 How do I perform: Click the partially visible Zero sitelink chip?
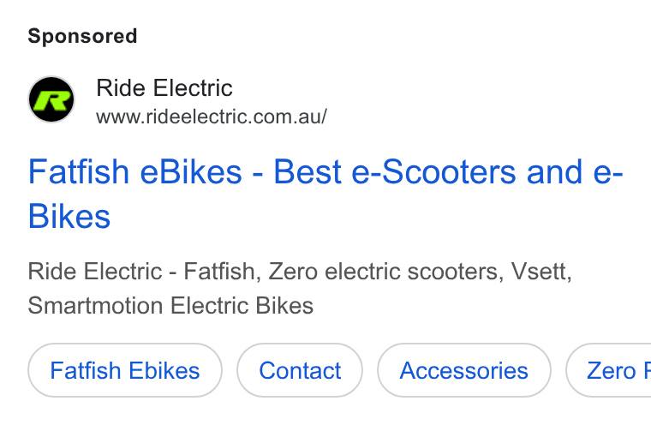(x=609, y=370)
